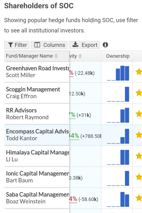
Task: Star the Ionic Capital Management row
Action: (x=139, y=177)
